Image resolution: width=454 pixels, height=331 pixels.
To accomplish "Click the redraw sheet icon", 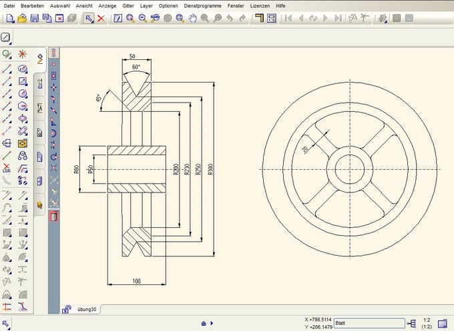I will tap(118, 19).
